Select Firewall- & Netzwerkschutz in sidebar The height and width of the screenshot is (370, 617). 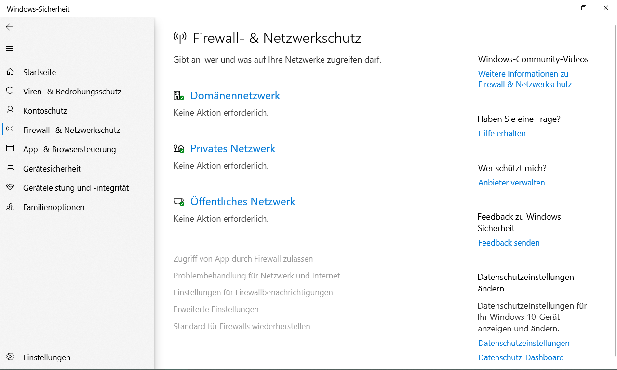pos(71,130)
